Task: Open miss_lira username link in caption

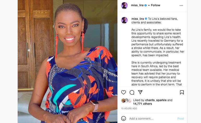Action: pos(137,19)
